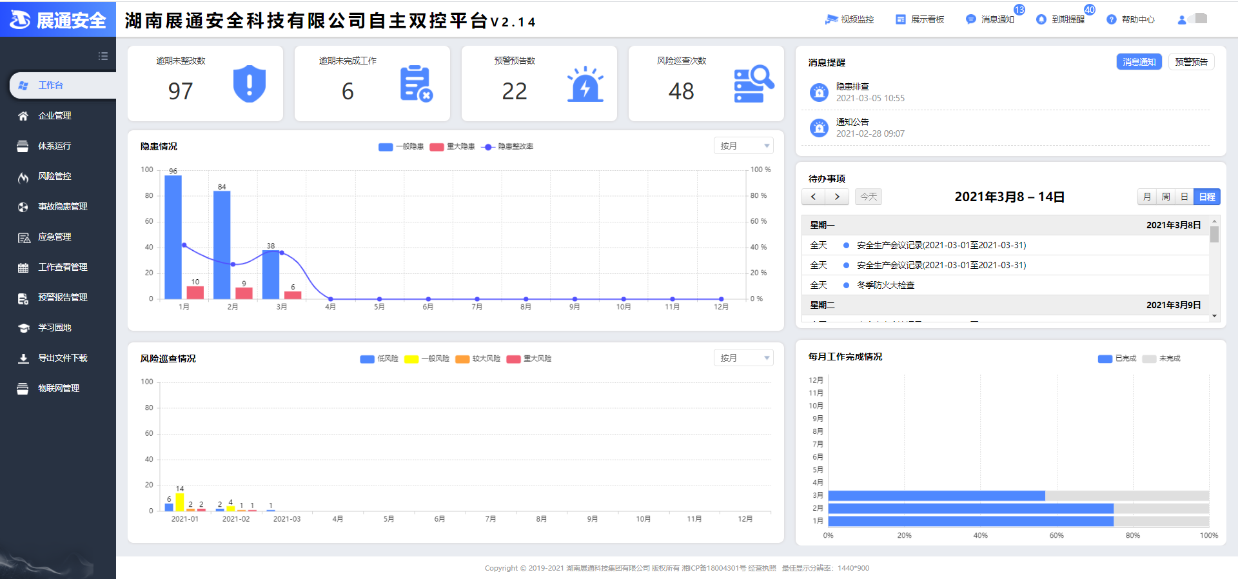Click the 企业管理 home icon
The width and height of the screenshot is (1238, 579).
click(23, 116)
